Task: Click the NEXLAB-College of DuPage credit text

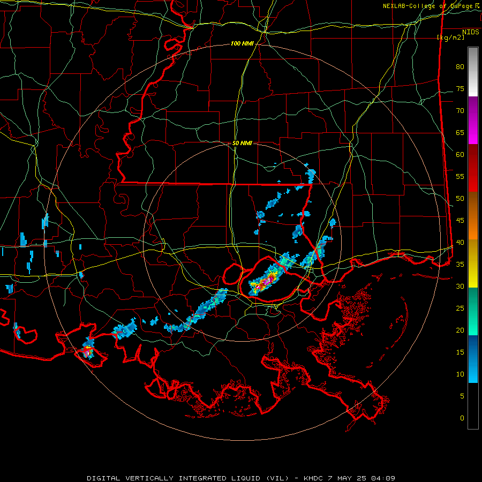Action: coord(428,6)
